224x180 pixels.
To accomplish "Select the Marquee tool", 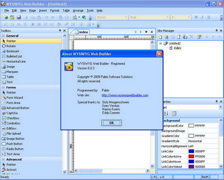I will [31, 72].
